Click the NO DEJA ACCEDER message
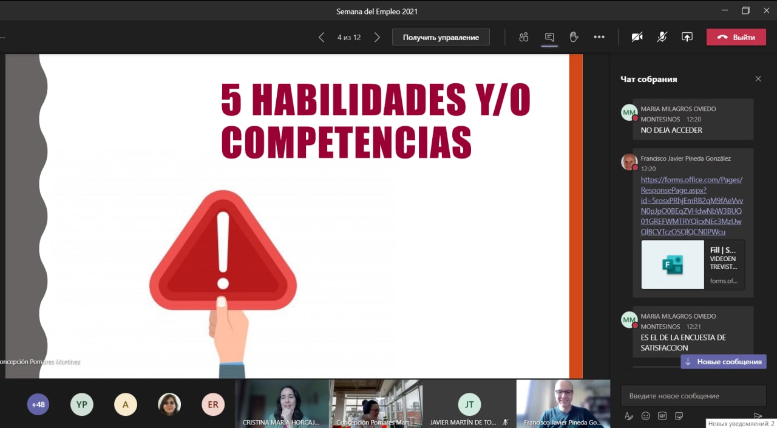 click(x=671, y=130)
